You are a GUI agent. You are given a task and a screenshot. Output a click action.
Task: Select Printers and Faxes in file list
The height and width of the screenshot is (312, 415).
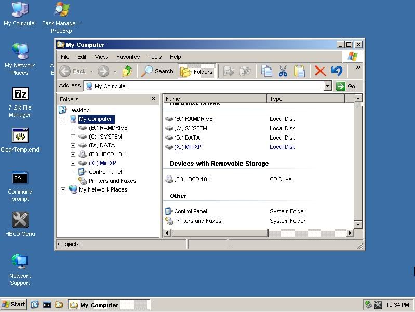tap(197, 221)
